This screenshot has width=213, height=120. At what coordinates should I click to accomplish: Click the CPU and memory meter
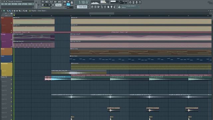(x=119, y=2)
